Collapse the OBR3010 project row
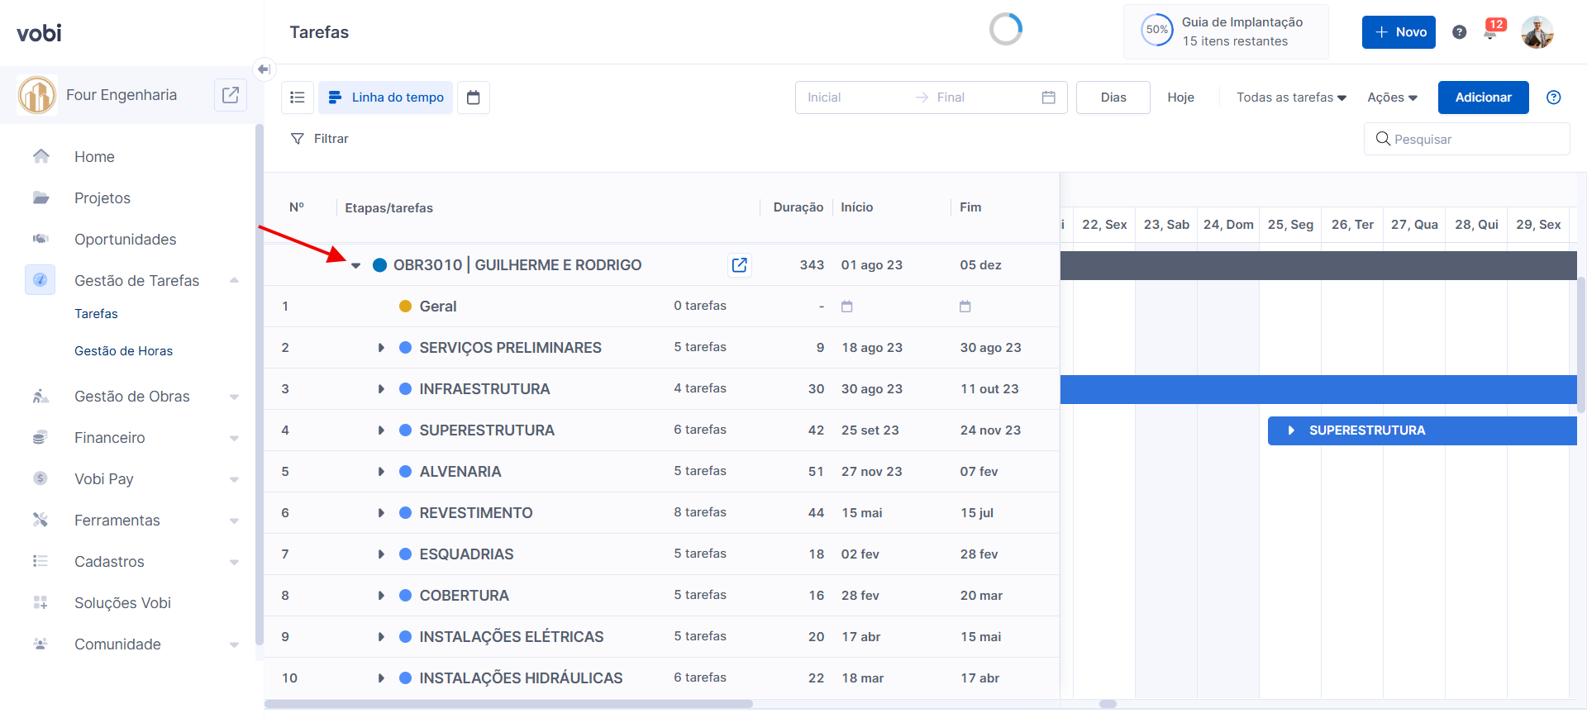 pyautogui.click(x=356, y=265)
